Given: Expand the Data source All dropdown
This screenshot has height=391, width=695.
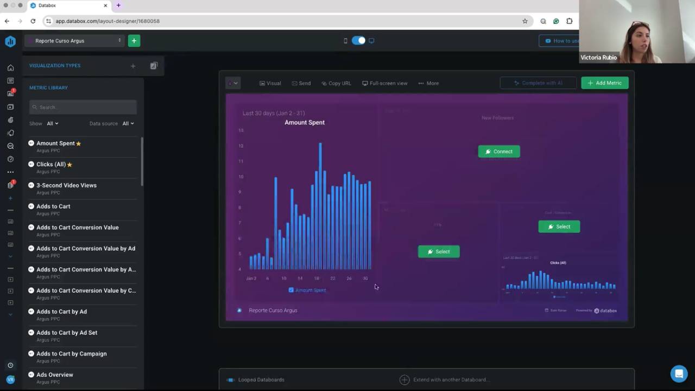Looking at the screenshot, I should 128,123.
